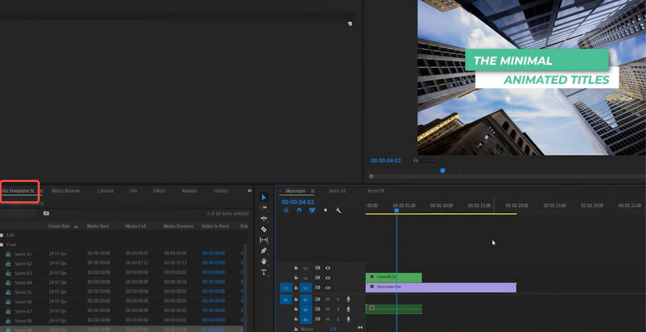The width and height of the screenshot is (646, 332).
Task: Select the Selection tool
Action: [264, 198]
